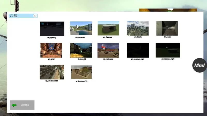Select the dm_house map thumbnail
Viewport: 207px width, 116px height.
(167, 28)
